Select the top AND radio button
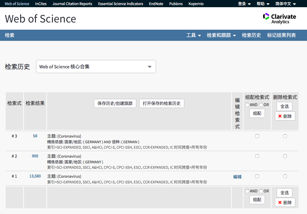The image size is (307, 214). click(x=247, y=105)
